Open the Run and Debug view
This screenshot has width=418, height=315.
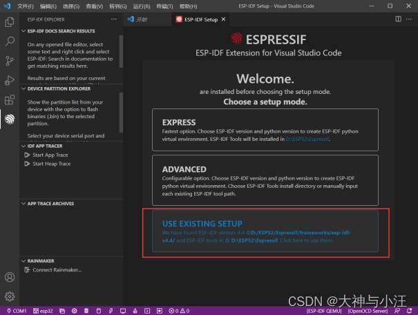[x=10, y=80]
